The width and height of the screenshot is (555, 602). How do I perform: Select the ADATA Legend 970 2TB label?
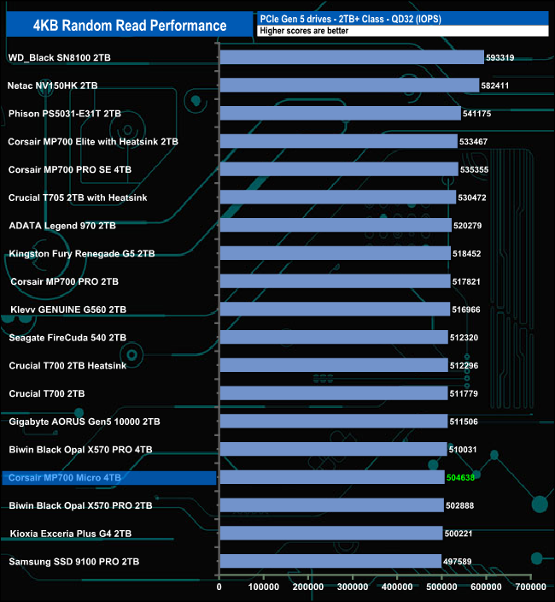pyautogui.click(x=62, y=226)
